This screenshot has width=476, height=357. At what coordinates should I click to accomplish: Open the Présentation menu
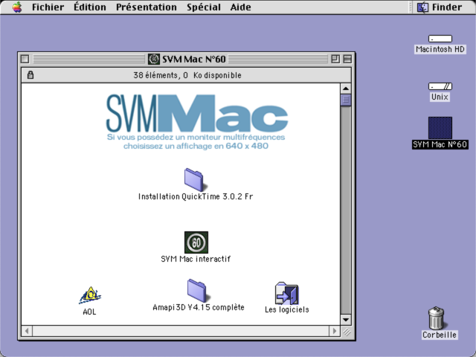(147, 7)
